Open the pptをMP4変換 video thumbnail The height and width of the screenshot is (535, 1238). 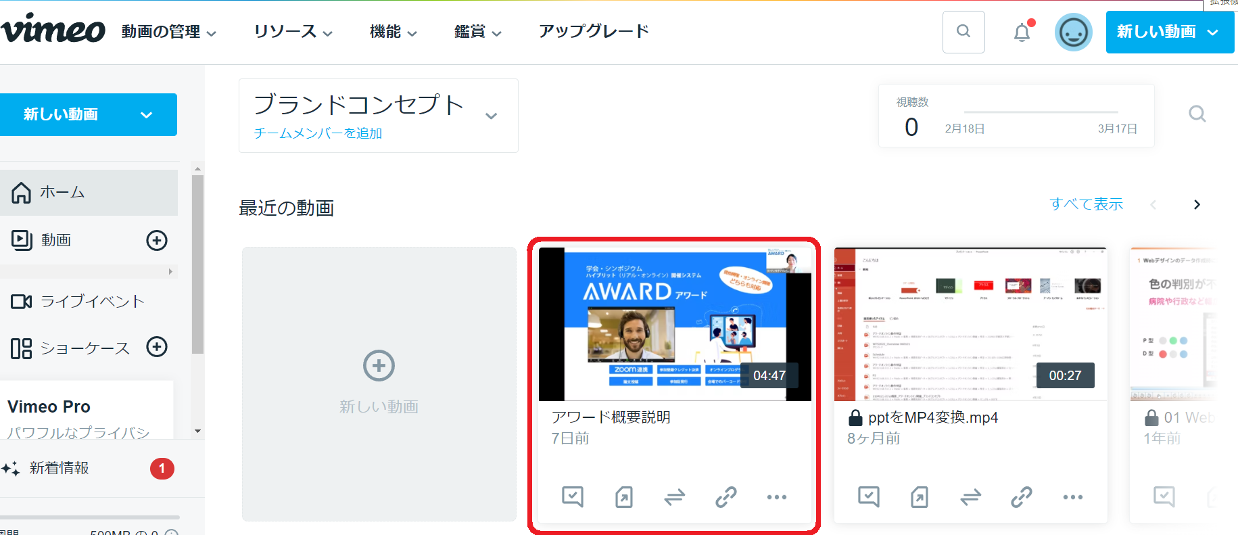coord(970,324)
